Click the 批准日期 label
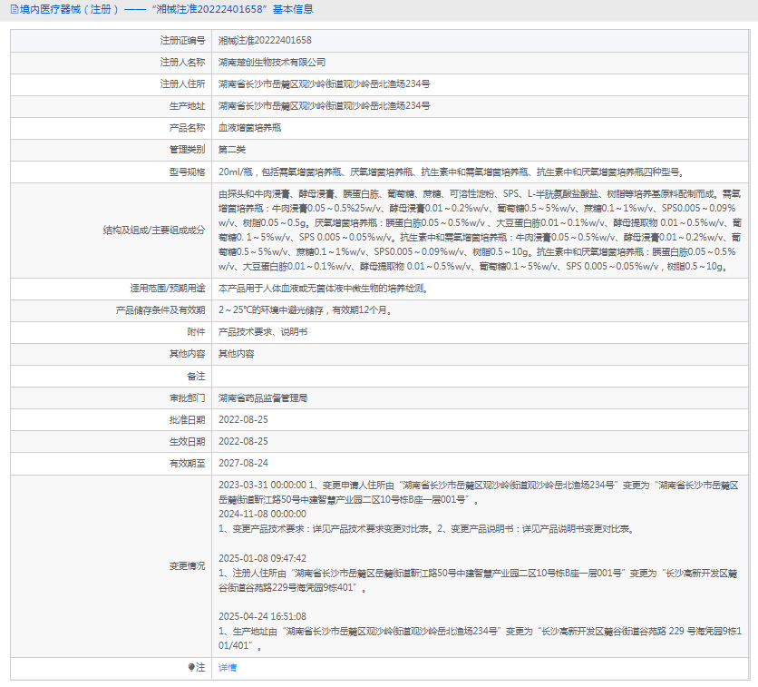Screen dimensions: 758x687 [187, 420]
